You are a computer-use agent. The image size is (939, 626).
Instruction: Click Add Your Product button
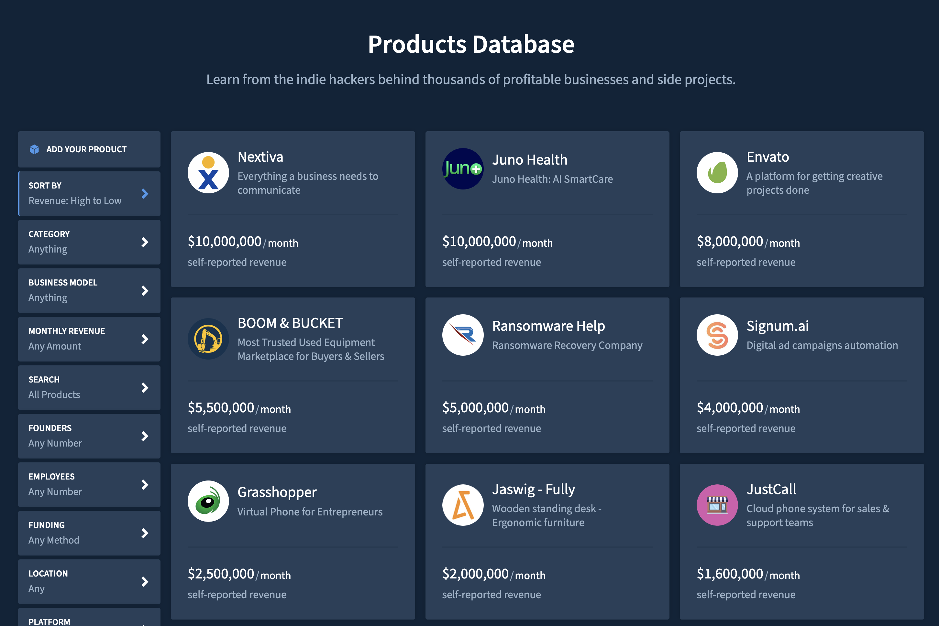(x=89, y=149)
